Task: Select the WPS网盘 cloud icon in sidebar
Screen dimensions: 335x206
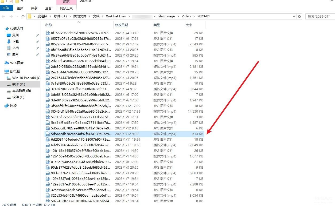Action: click(7, 63)
